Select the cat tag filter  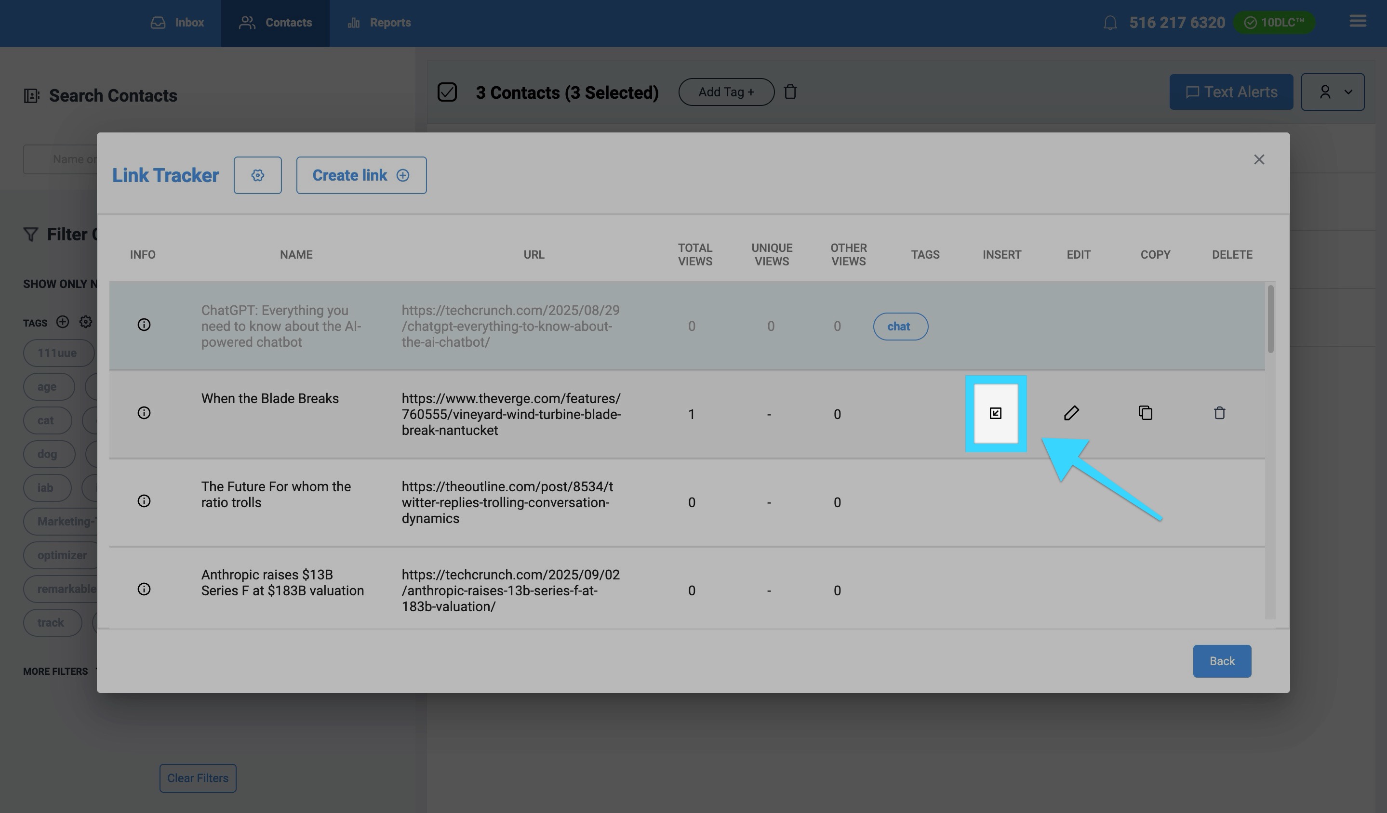(x=47, y=421)
